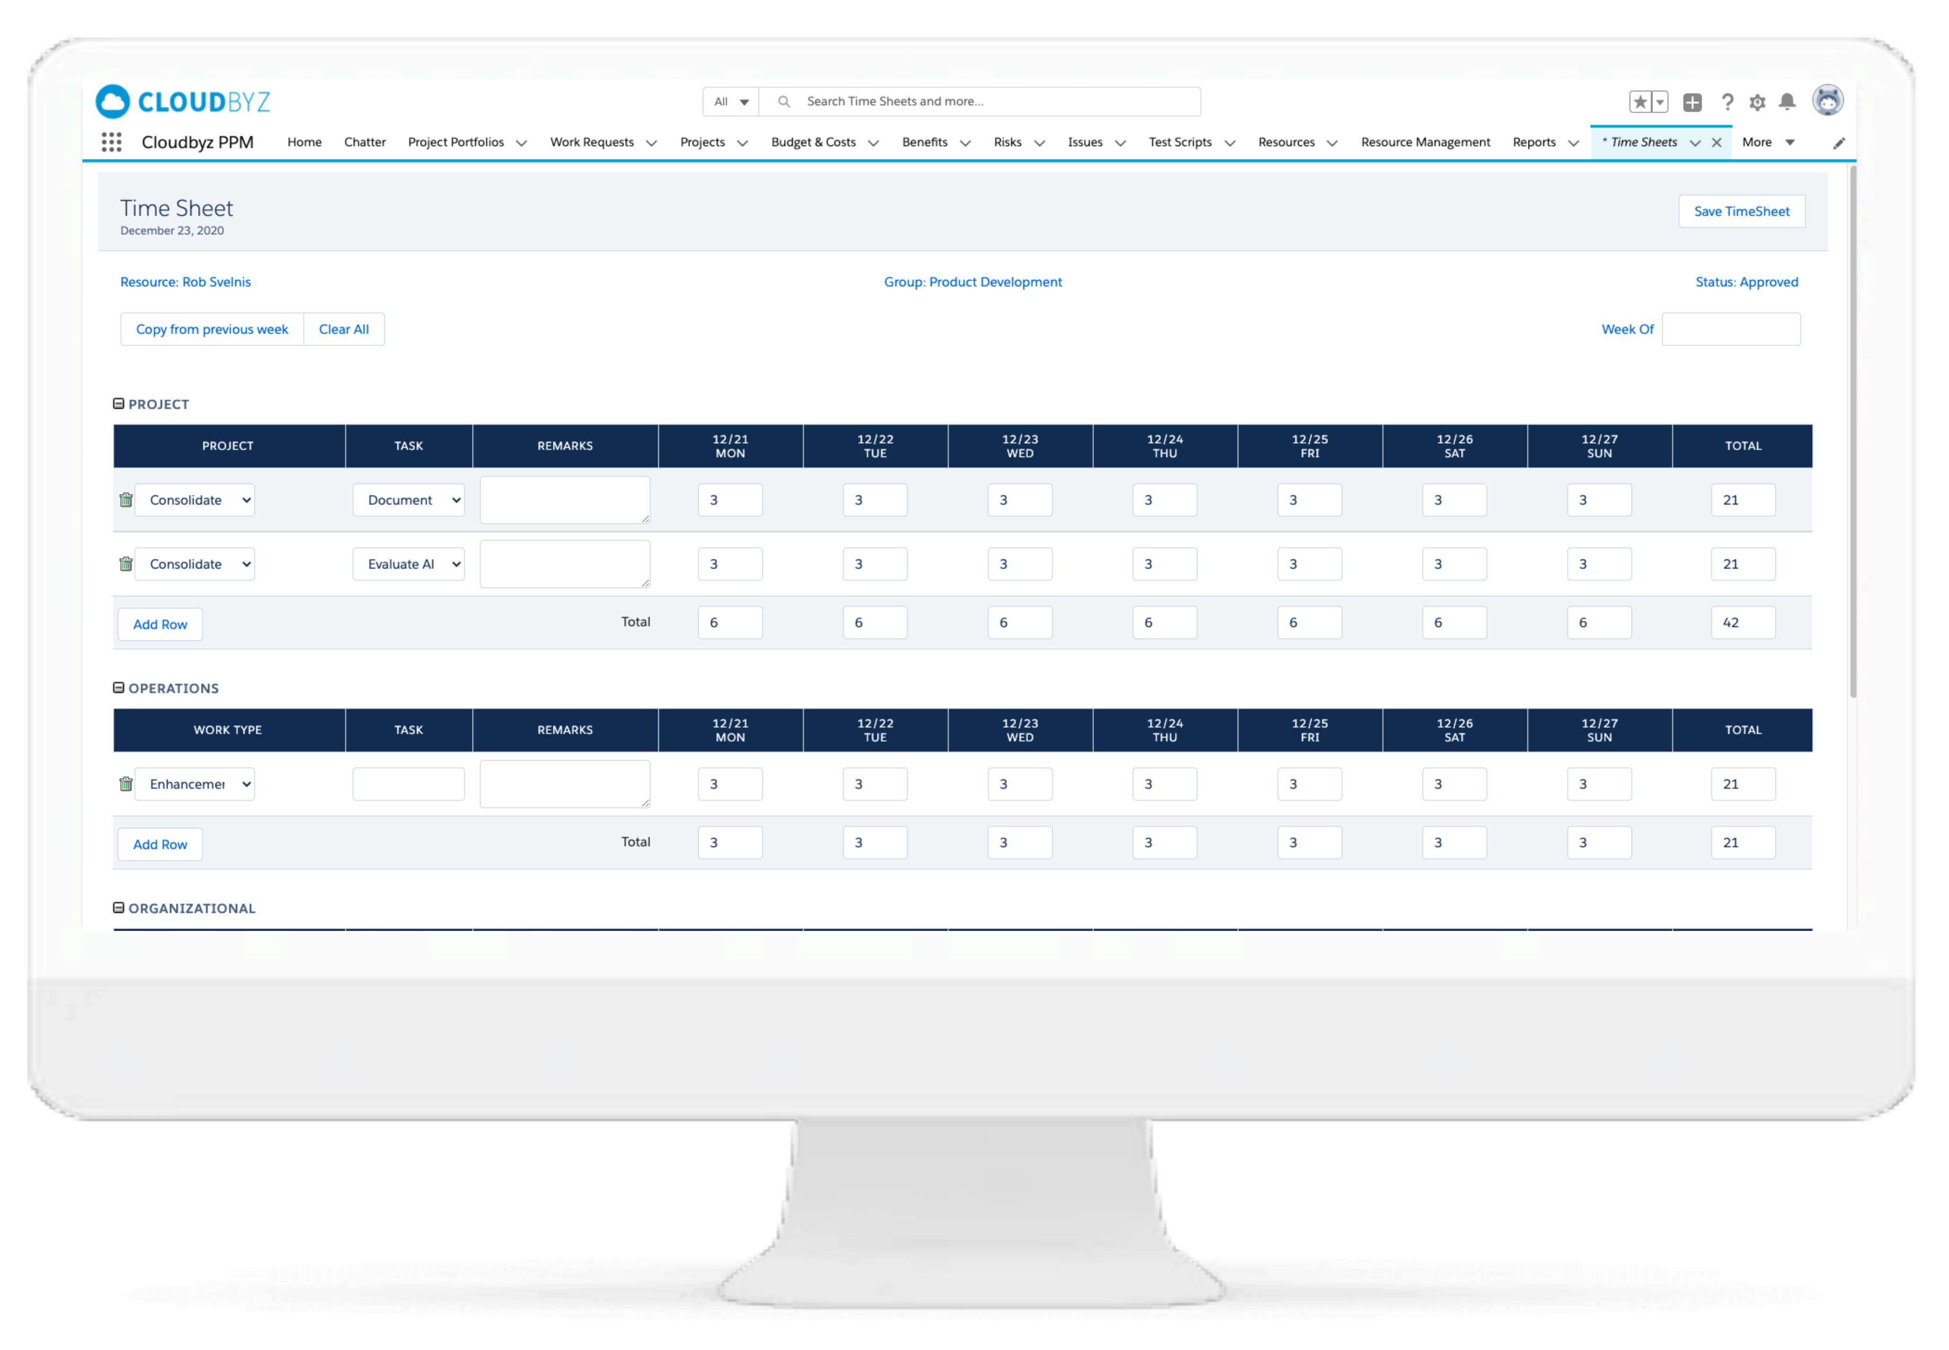Open the Help question mark icon
The height and width of the screenshot is (1350, 1949).
(1728, 102)
